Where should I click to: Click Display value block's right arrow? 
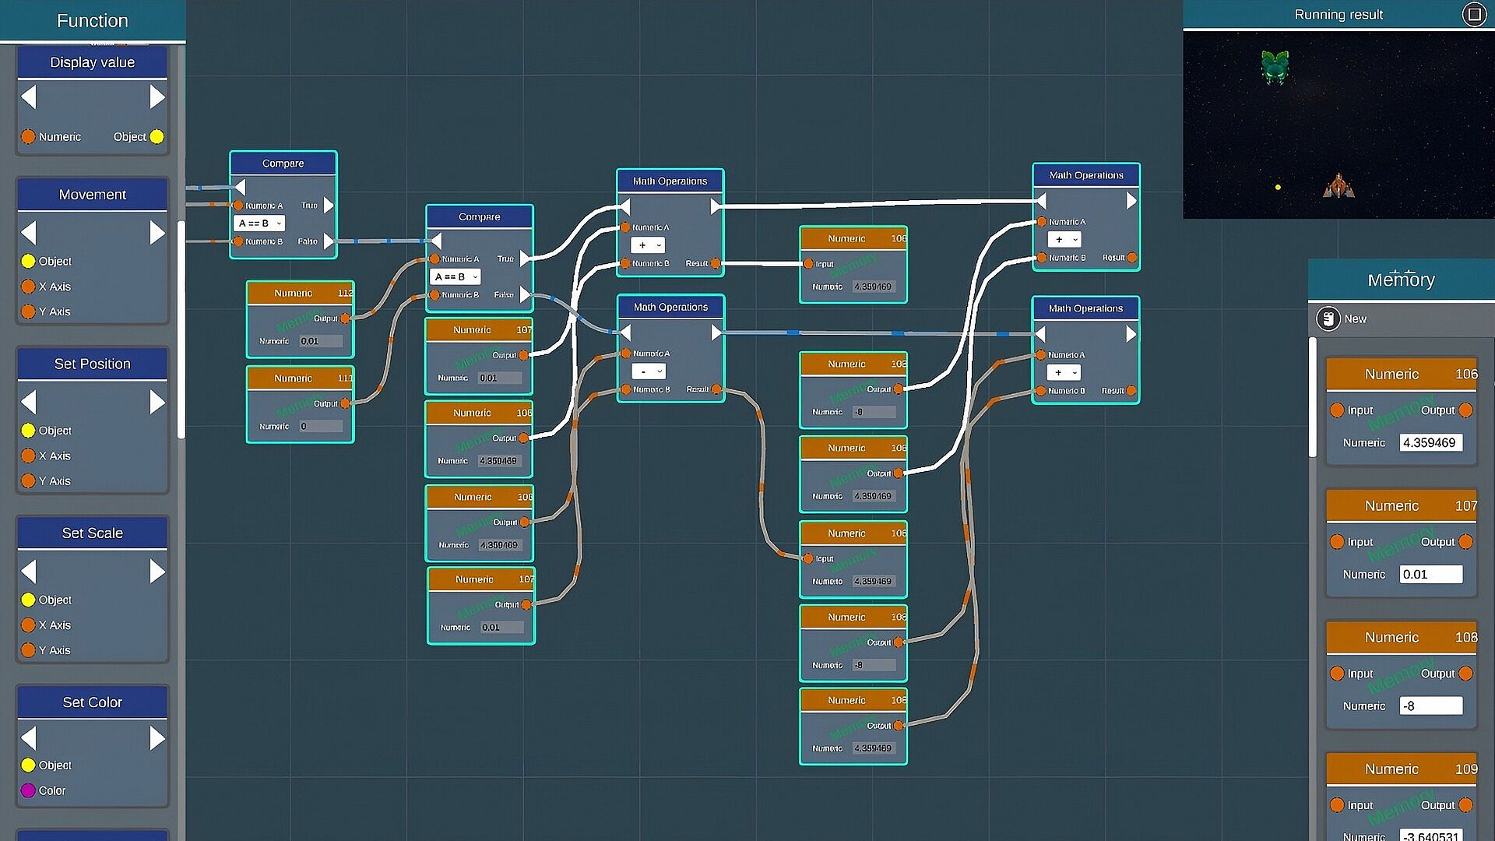157,97
